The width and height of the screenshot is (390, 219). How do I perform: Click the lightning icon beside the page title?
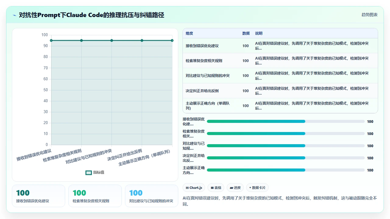(15, 15)
